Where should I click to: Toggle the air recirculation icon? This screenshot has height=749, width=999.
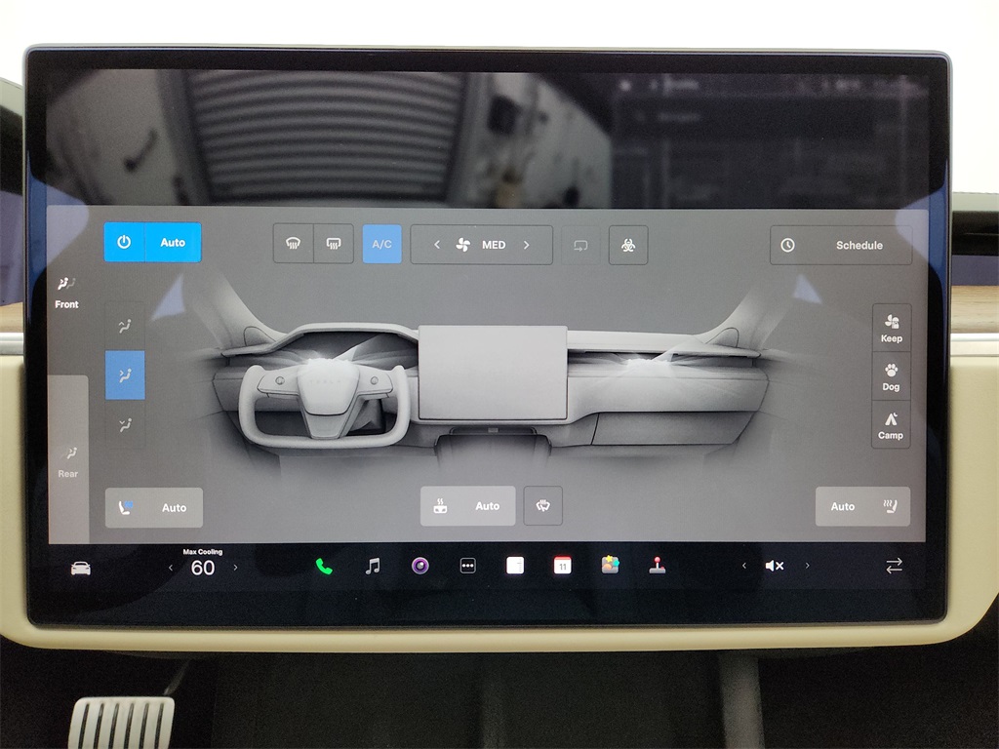coord(580,245)
